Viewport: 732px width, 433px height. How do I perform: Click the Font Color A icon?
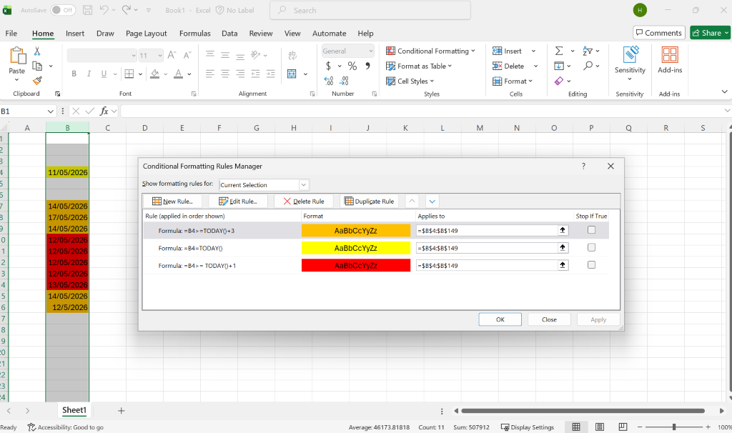[178, 74]
